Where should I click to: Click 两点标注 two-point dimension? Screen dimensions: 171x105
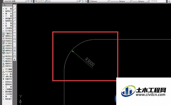click(7, 38)
